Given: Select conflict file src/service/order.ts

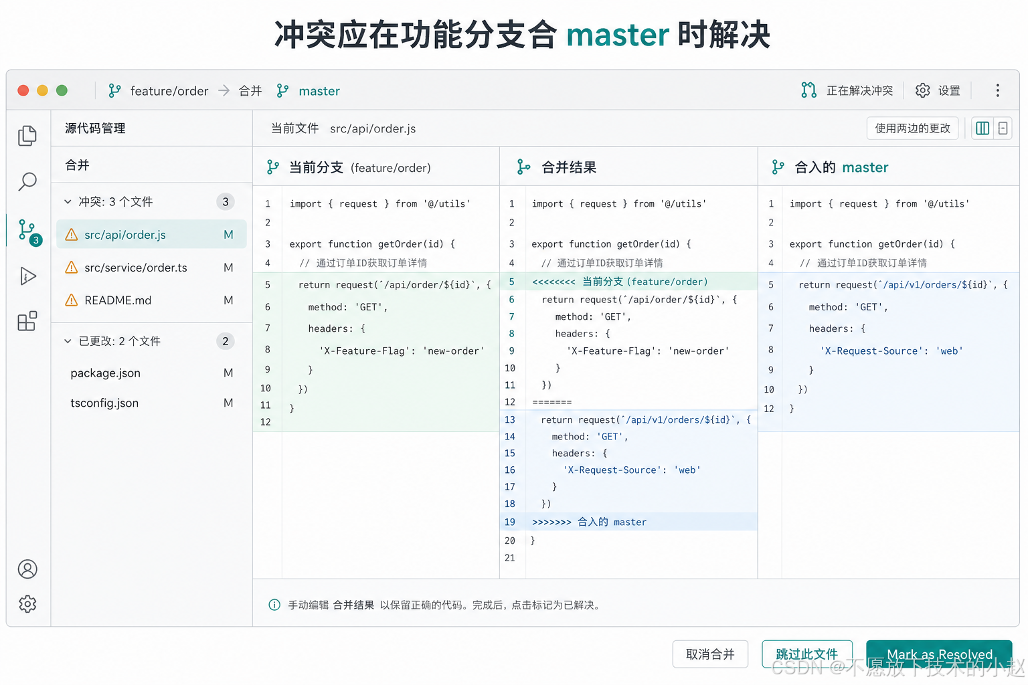Looking at the screenshot, I should tap(151, 268).
